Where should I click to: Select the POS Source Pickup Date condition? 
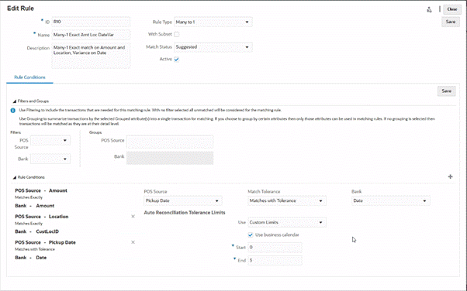pos(45,242)
